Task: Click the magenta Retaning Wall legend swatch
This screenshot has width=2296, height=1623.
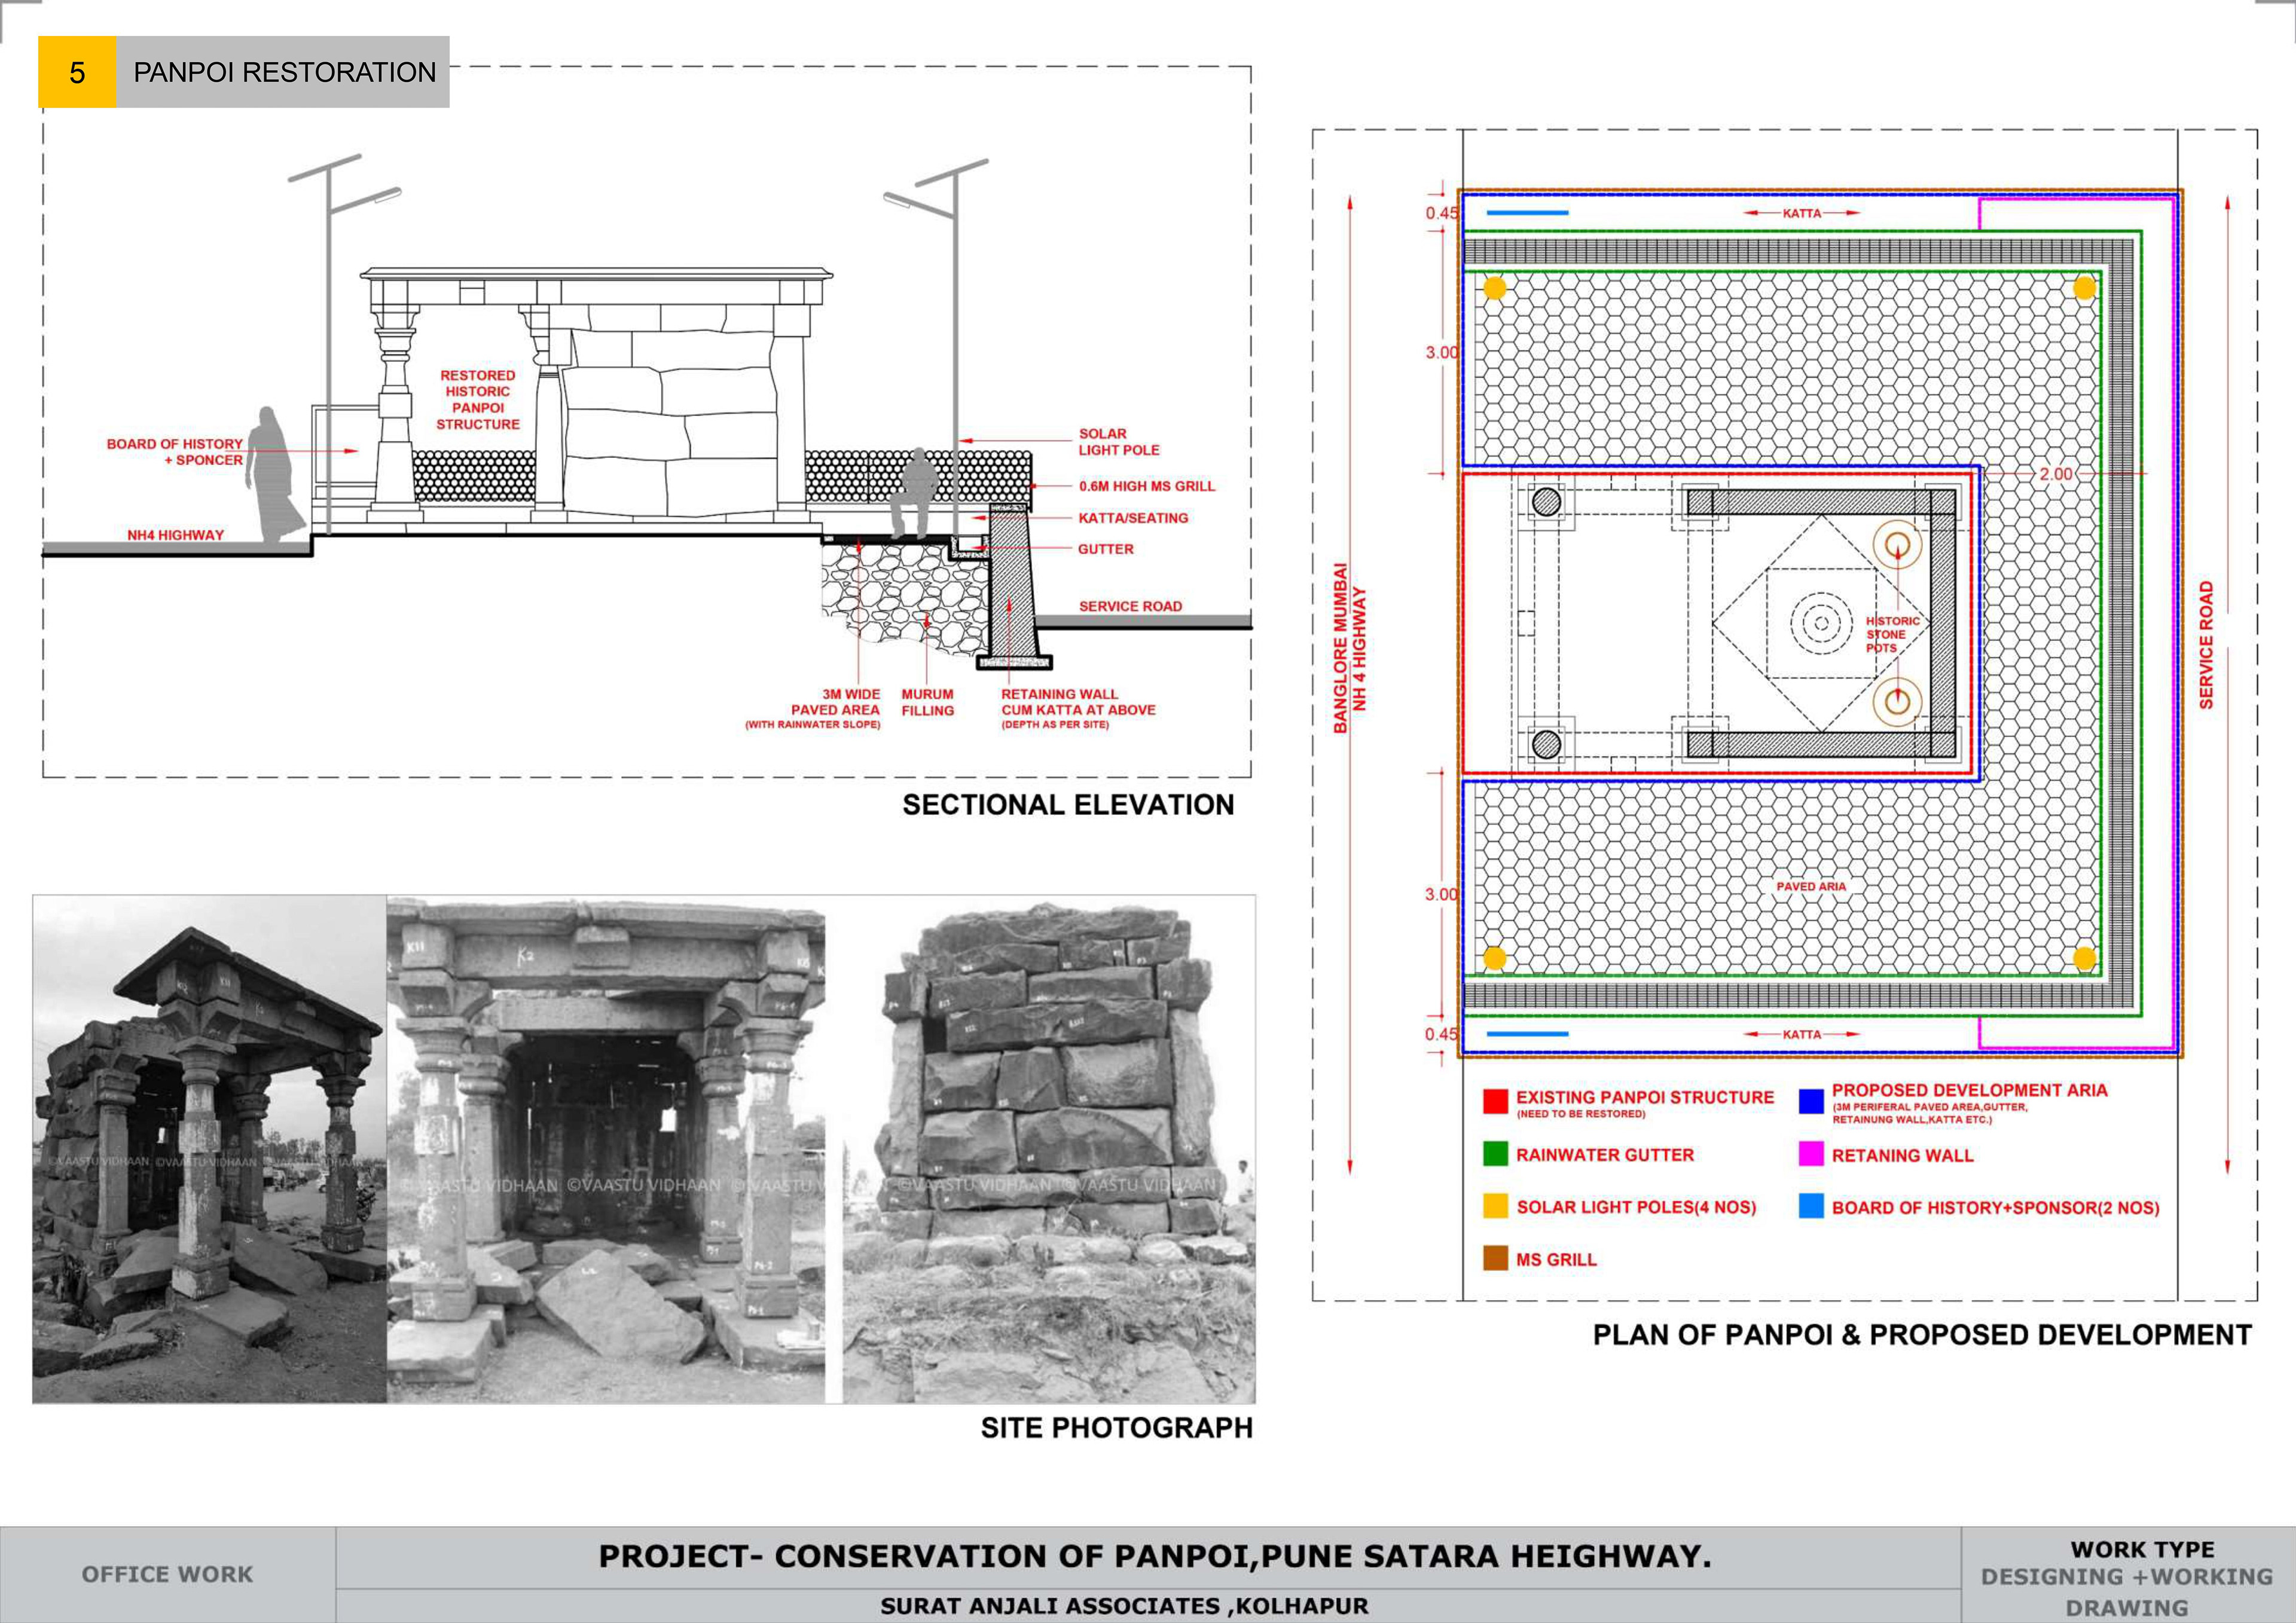Action: point(1811,1154)
